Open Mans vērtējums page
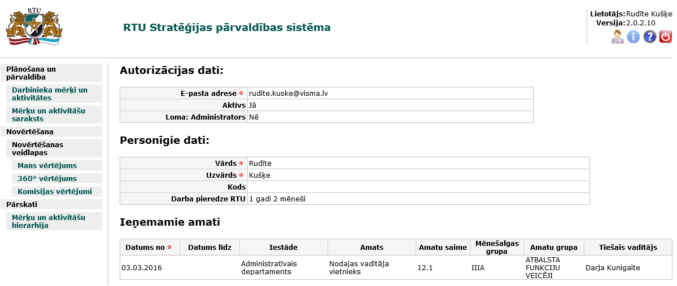This screenshot has width=677, height=286. (57, 166)
